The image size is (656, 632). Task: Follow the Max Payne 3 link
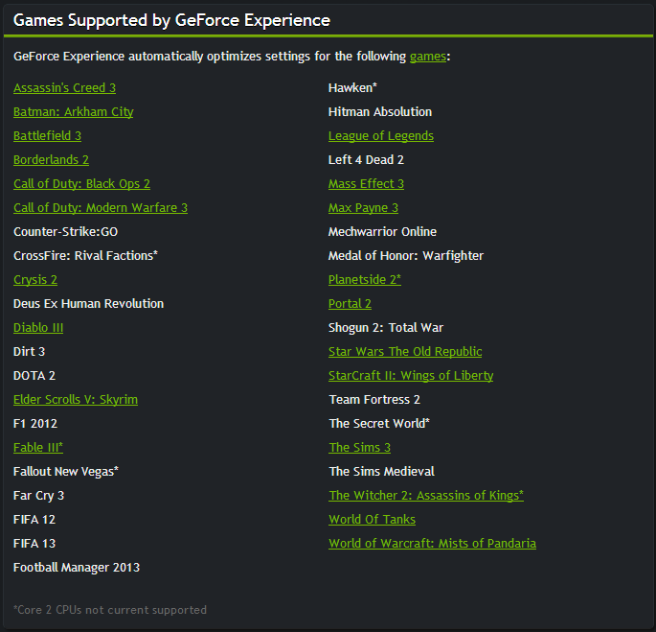coord(363,208)
